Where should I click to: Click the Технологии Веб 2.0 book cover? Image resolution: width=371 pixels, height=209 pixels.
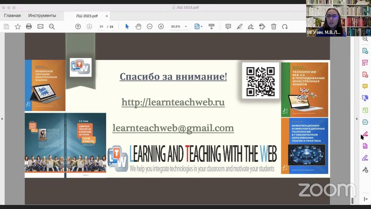tap(305, 89)
